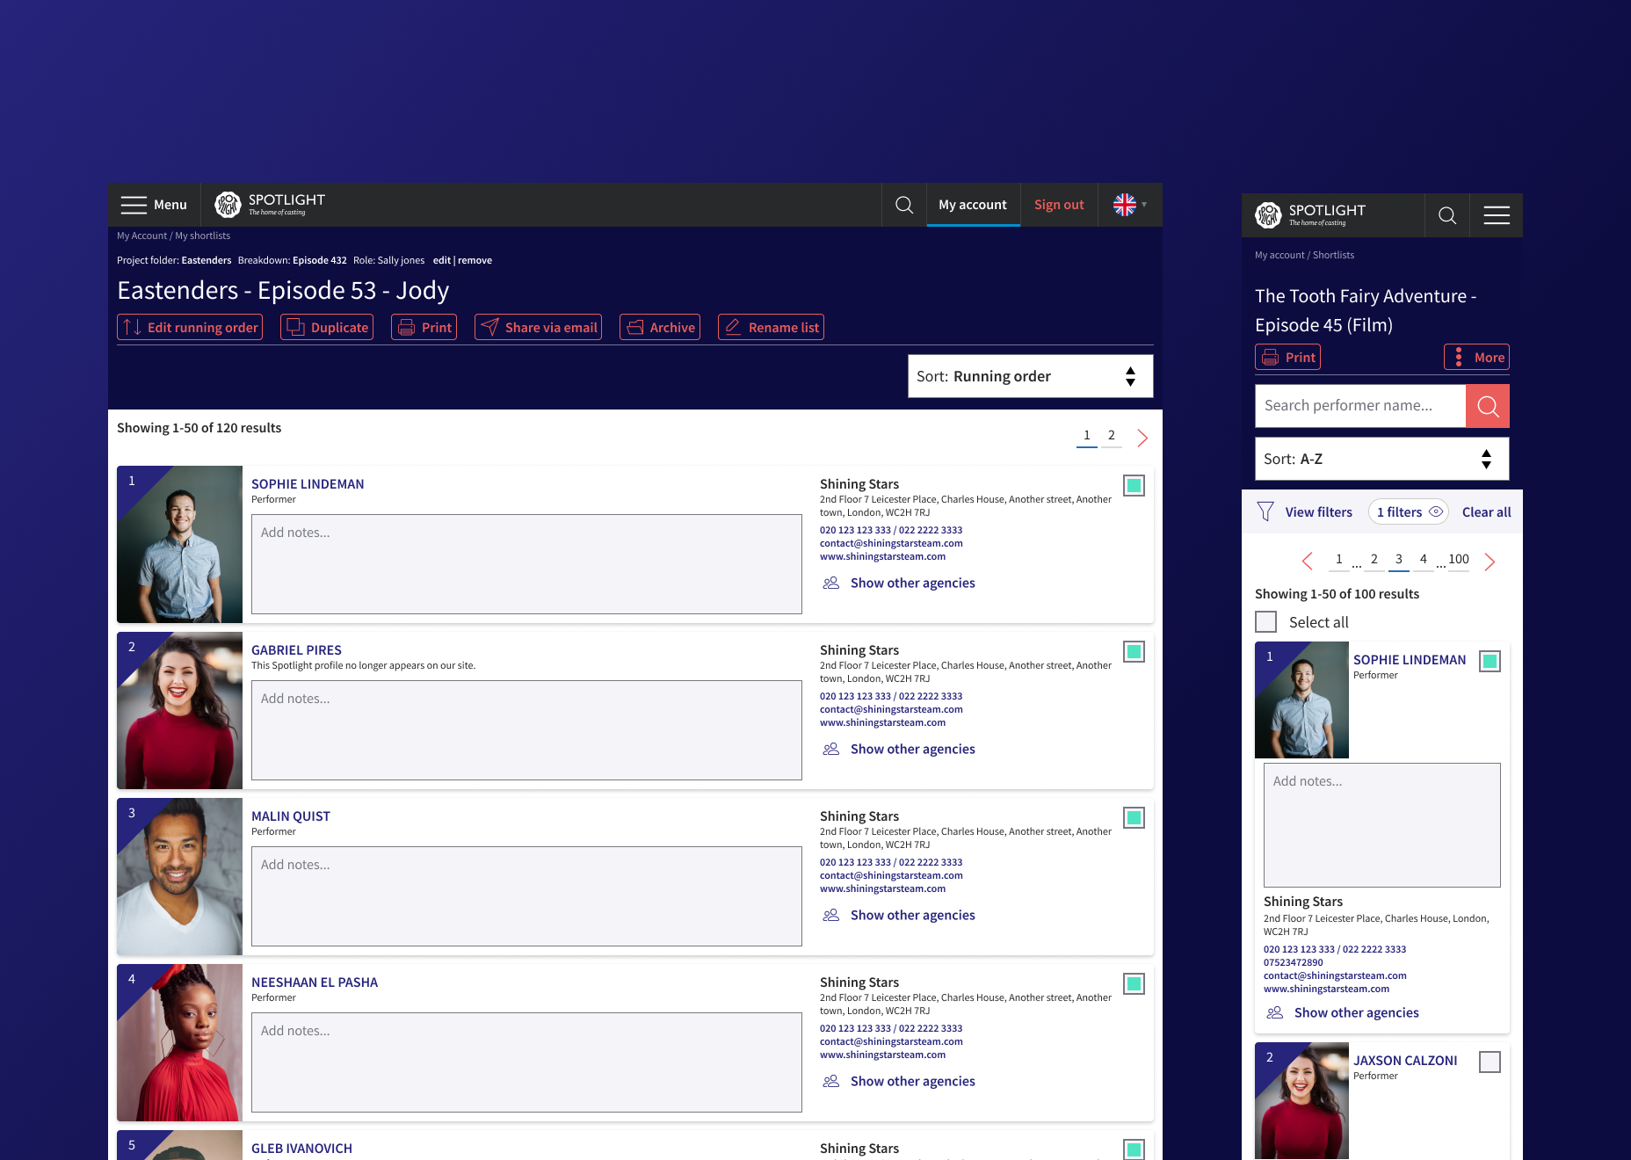Toggle checkbox for Gleb Ivanovich row
1631x1160 pixels.
[x=1134, y=1149]
